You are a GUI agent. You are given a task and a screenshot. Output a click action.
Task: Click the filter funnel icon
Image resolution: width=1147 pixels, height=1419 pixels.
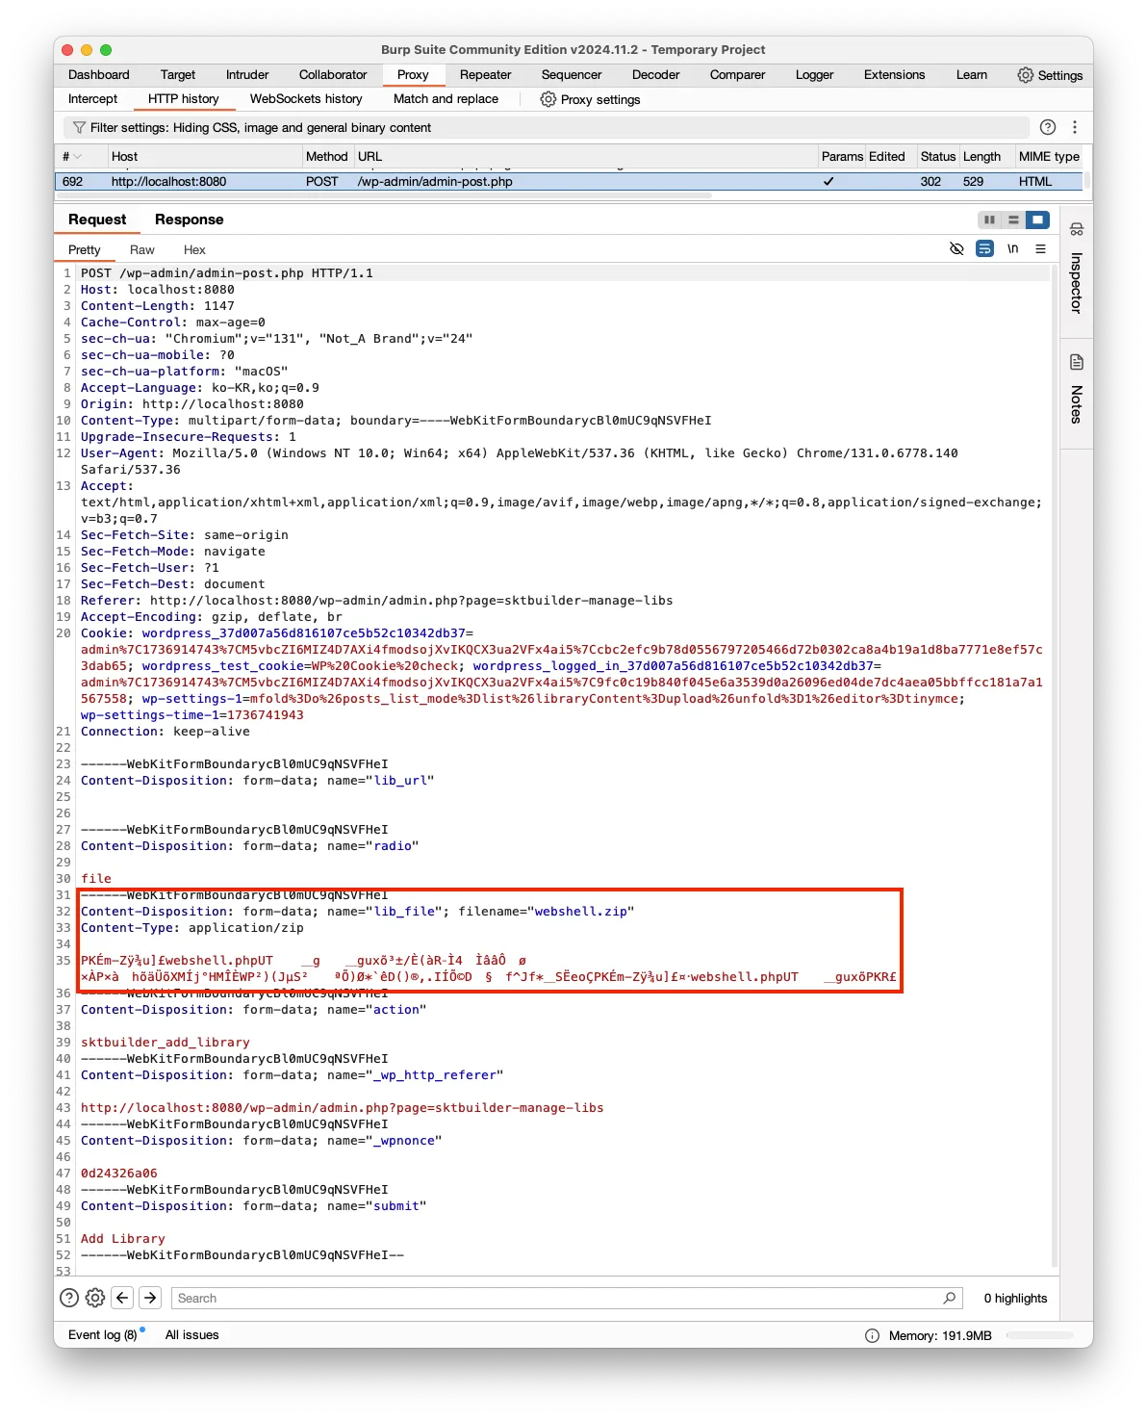click(x=79, y=127)
